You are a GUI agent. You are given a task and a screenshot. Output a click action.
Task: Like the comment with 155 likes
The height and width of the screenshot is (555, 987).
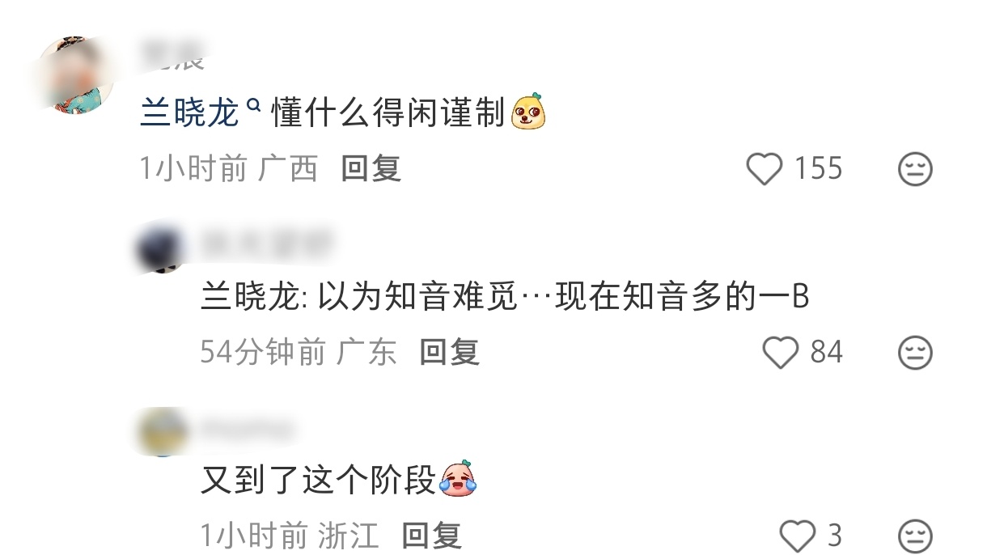(764, 169)
